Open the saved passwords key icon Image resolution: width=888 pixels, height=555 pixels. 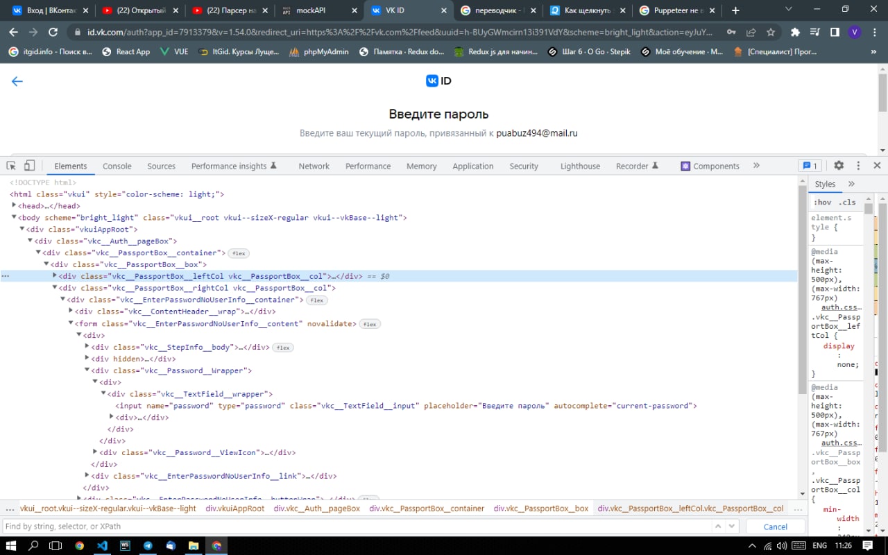(x=731, y=32)
